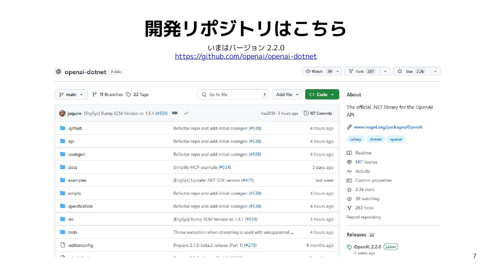Click the OpenAI logo beside openai-dotnet

[x=58, y=72]
